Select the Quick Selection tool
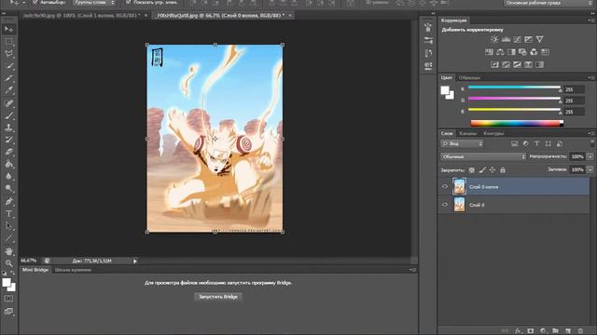Screen dimensions: 597x335 [x=9, y=66]
